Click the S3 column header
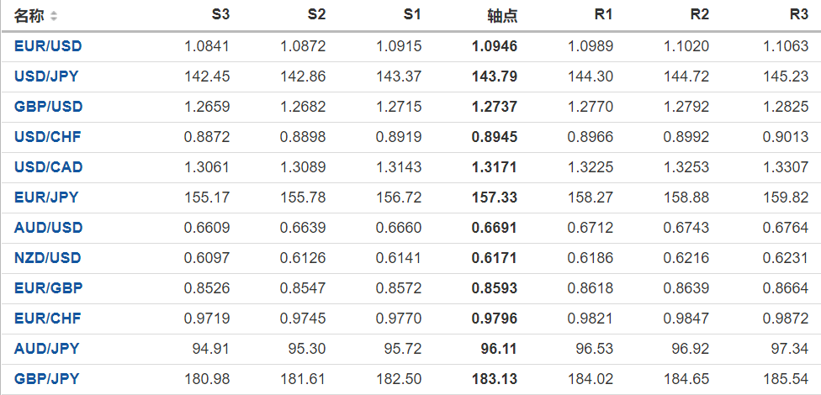Screen dimensions: 821x395 (220, 15)
